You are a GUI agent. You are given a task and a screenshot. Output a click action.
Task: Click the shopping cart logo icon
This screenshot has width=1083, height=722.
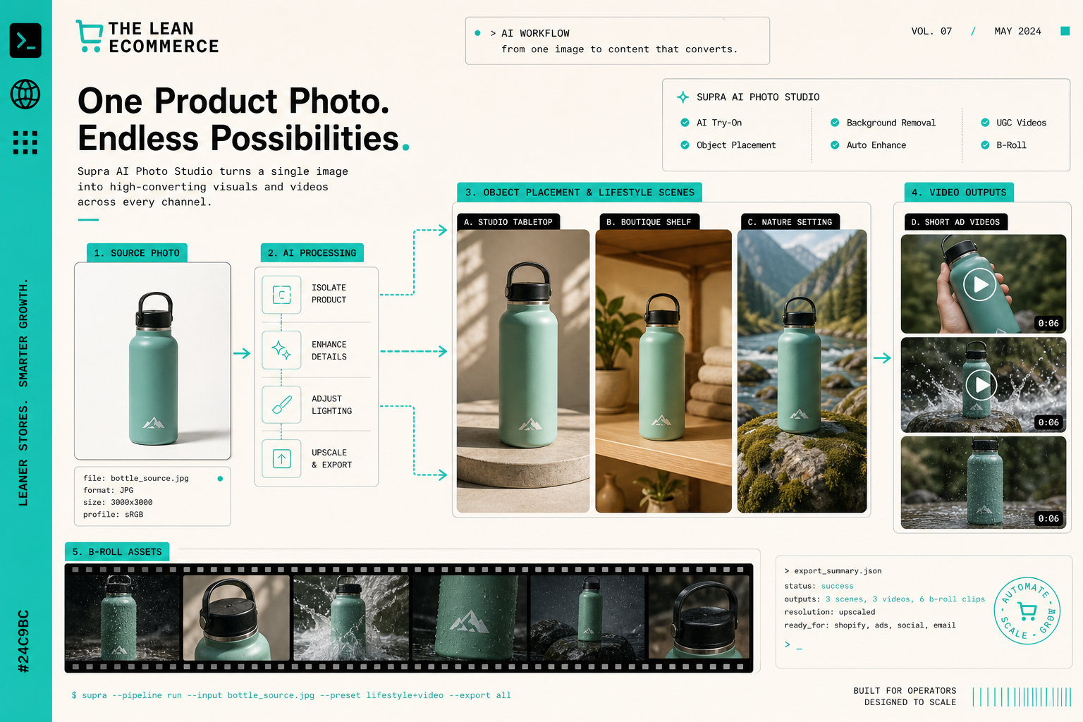(90, 36)
